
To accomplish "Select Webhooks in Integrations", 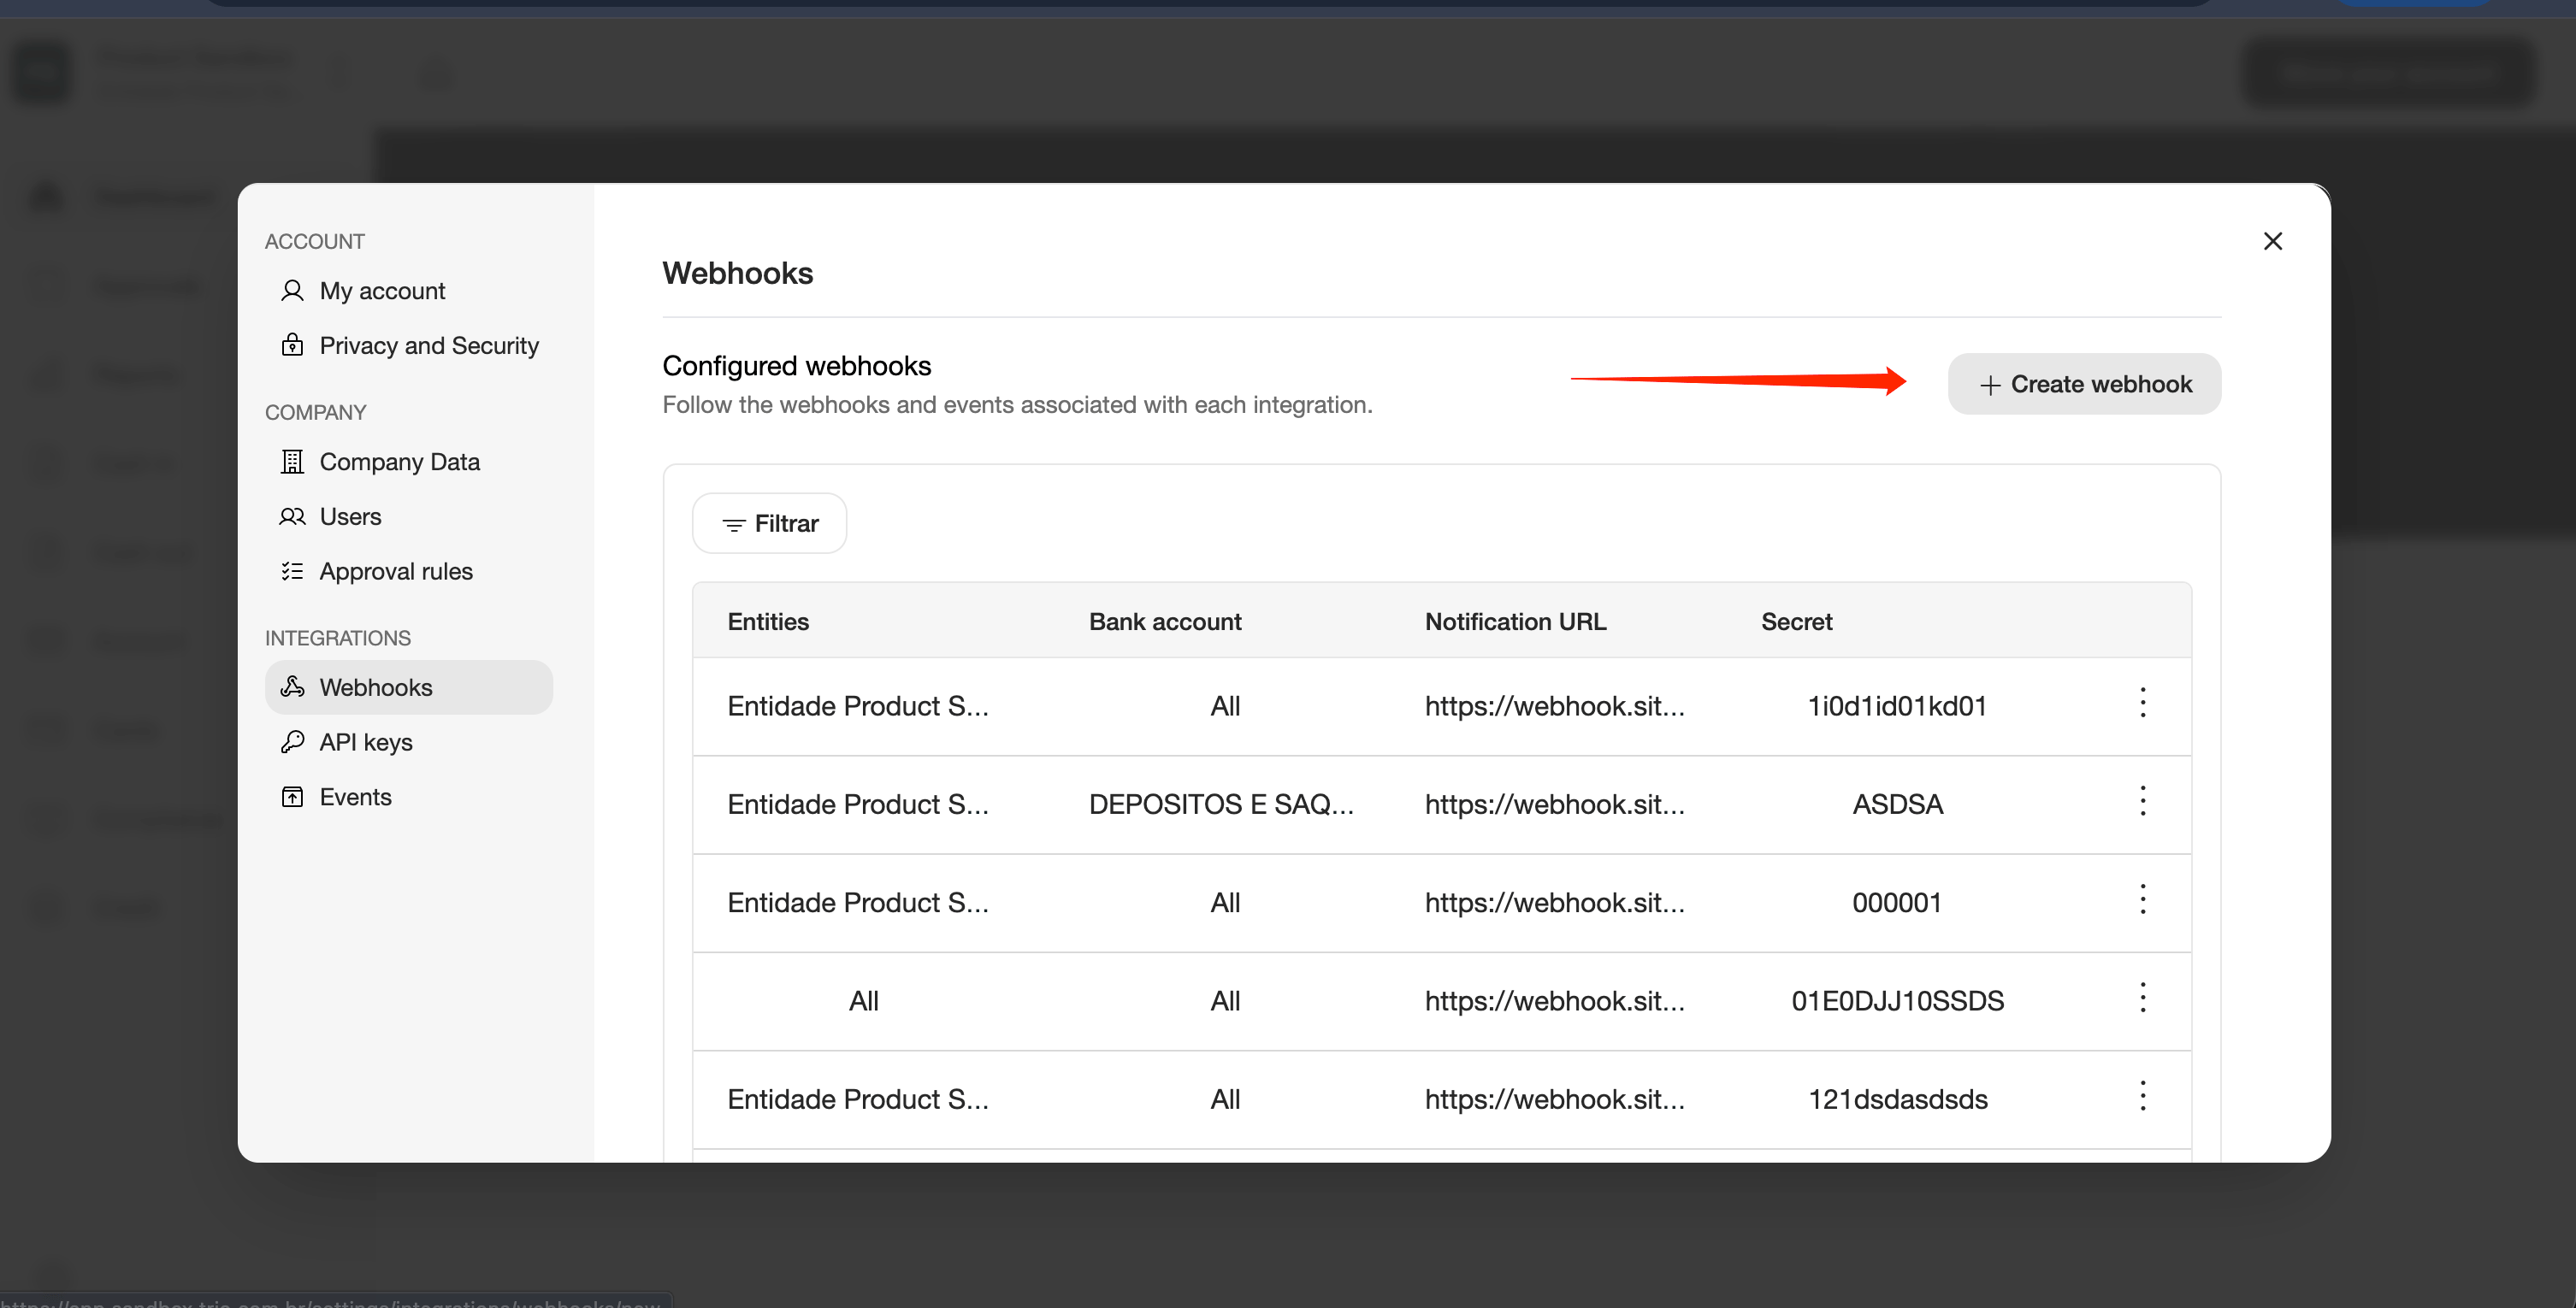I will (x=408, y=687).
